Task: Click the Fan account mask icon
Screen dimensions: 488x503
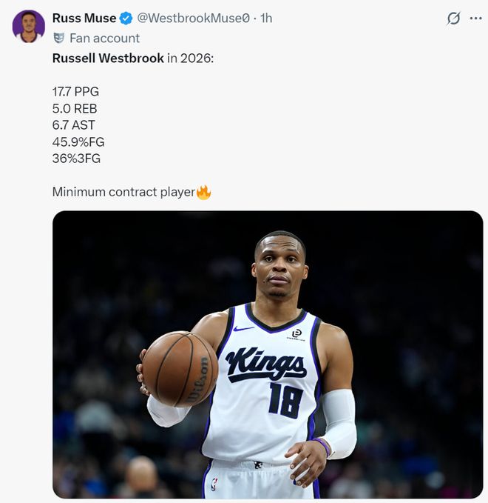Action: coord(58,38)
